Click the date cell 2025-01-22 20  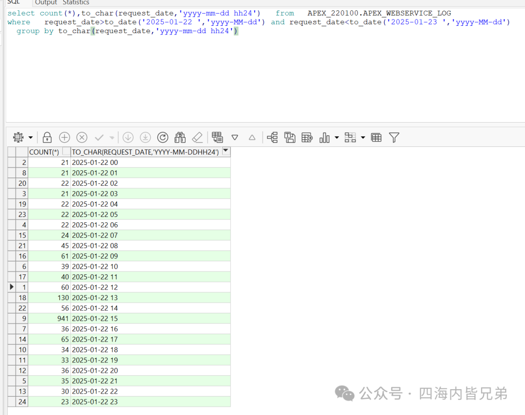151,370
